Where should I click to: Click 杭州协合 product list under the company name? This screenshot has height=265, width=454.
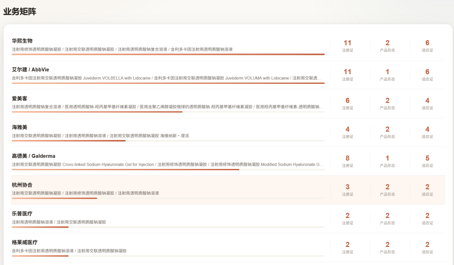(x=85, y=193)
